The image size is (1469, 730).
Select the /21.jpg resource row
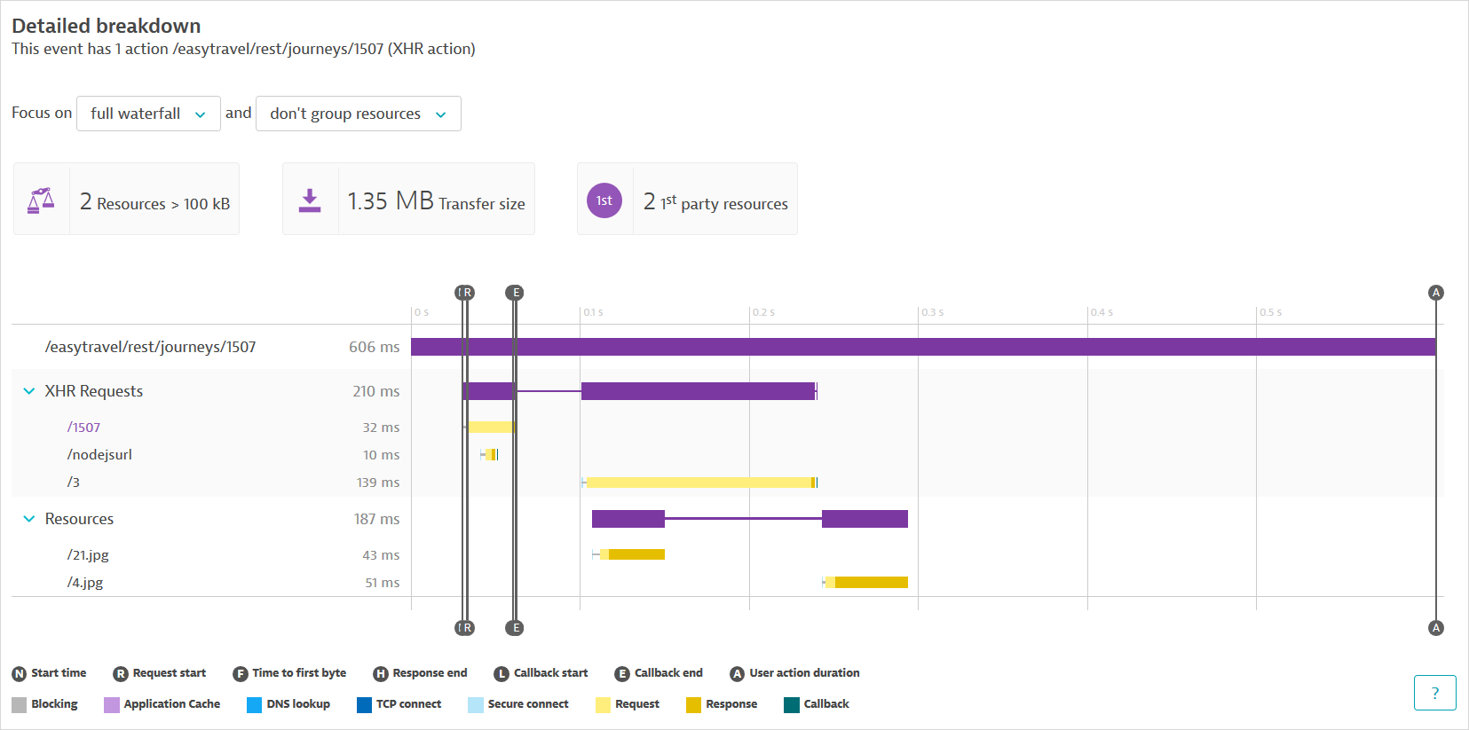click(x=728, y=555)
